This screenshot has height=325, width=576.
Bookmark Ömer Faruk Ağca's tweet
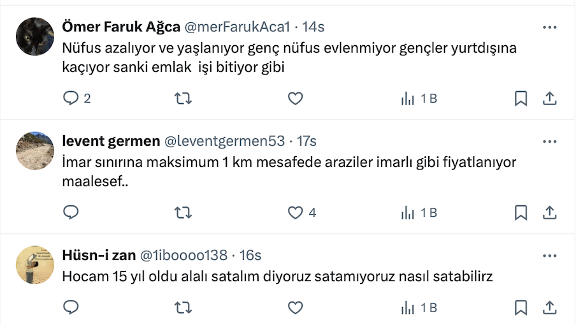(521, 99)
